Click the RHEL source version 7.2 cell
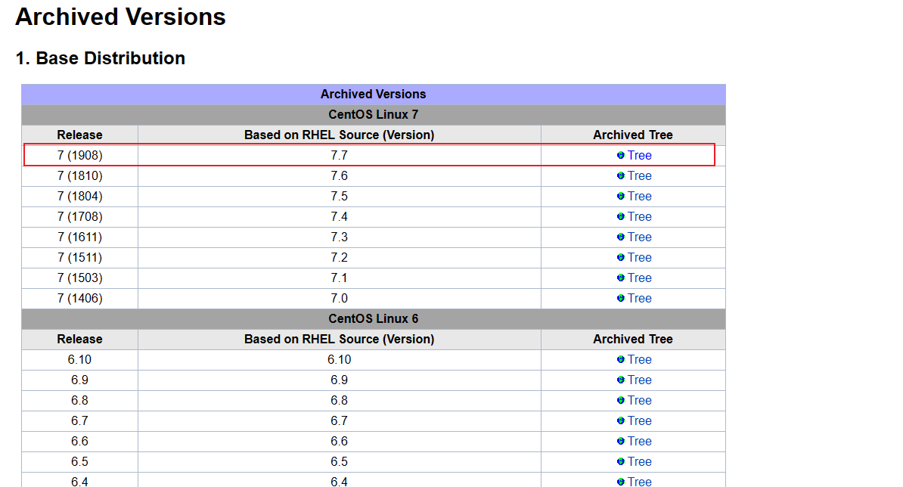This screenshot has height=487, width=903. coord(340,257)
